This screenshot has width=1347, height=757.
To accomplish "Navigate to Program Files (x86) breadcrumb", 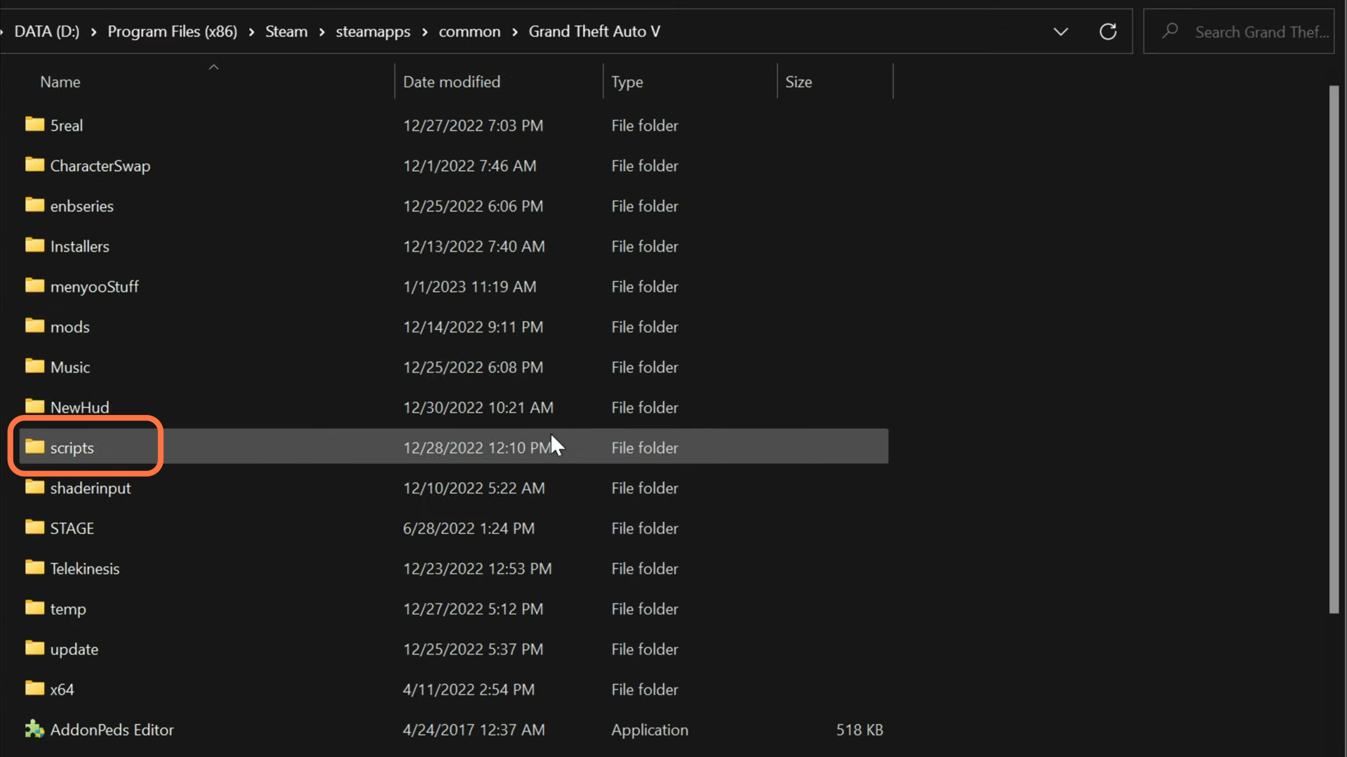I will click(x=173, y=32).
